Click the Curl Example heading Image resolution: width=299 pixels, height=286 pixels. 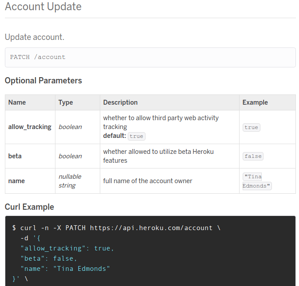pyautogui.click(x=29, y=207)
